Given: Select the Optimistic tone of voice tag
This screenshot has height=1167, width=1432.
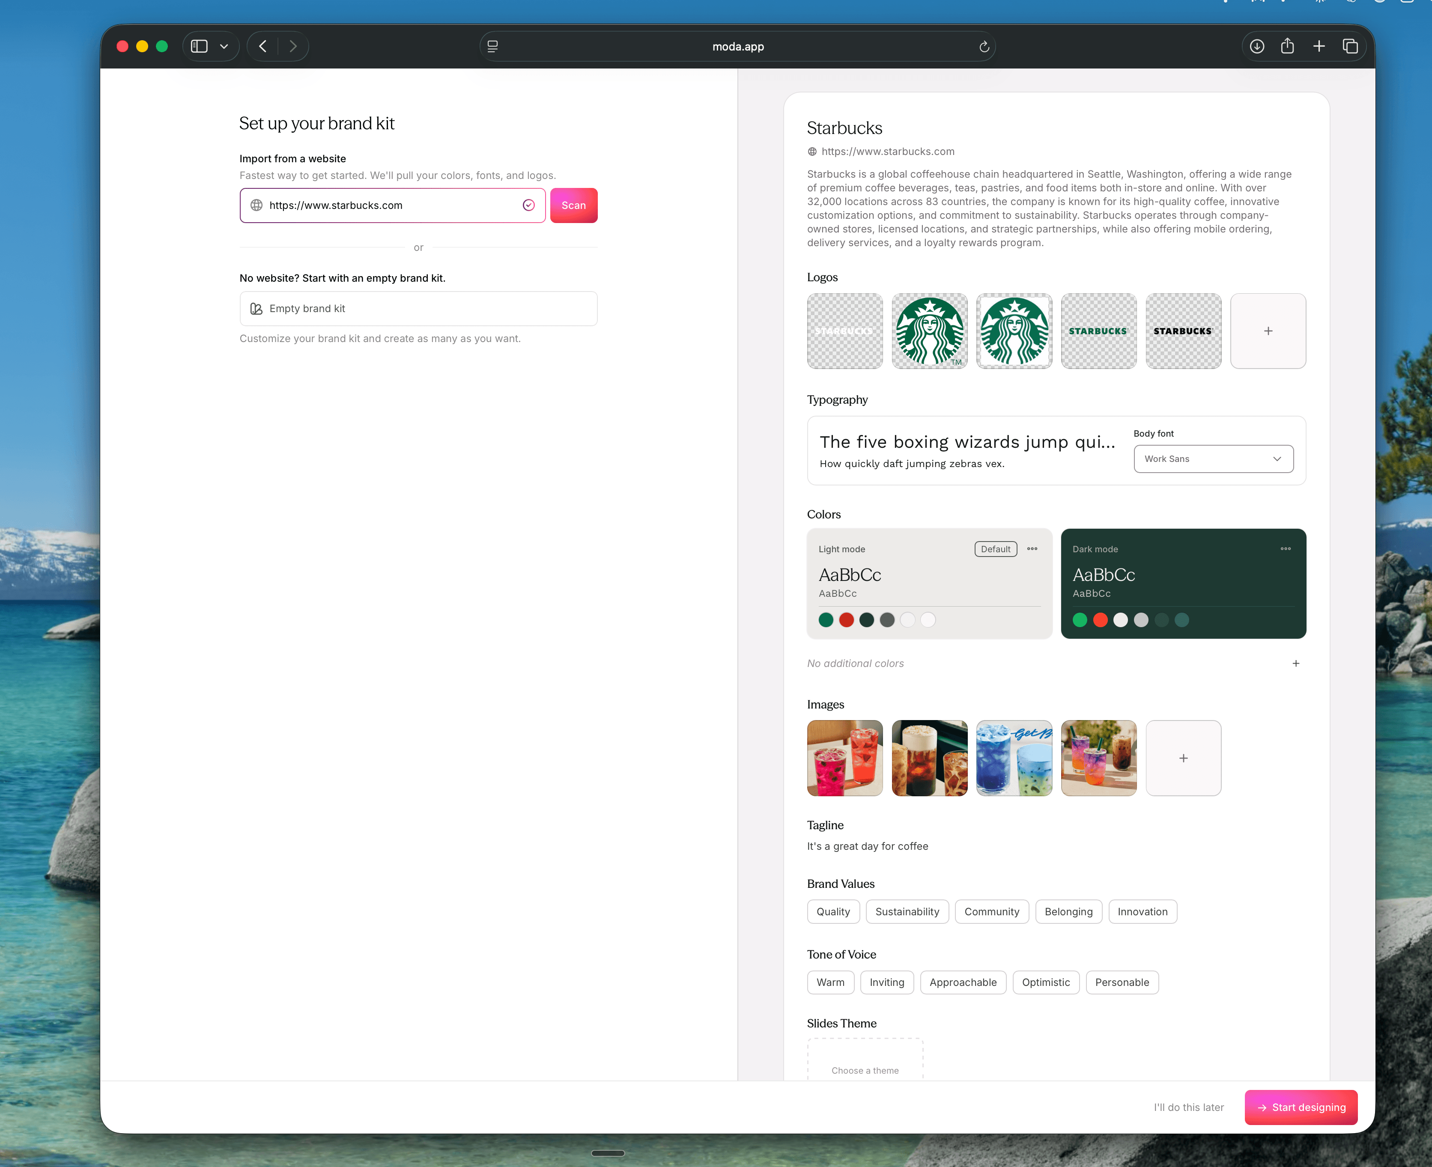Looking at the screenshot, I should [x=1045, y=982].
